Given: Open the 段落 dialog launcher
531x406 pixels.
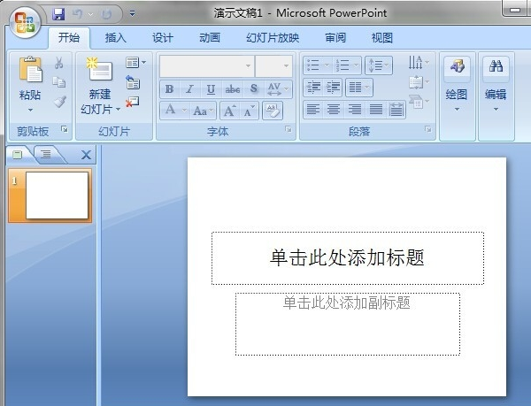Looking at the screenshot, I should click(x=428, y=129).
